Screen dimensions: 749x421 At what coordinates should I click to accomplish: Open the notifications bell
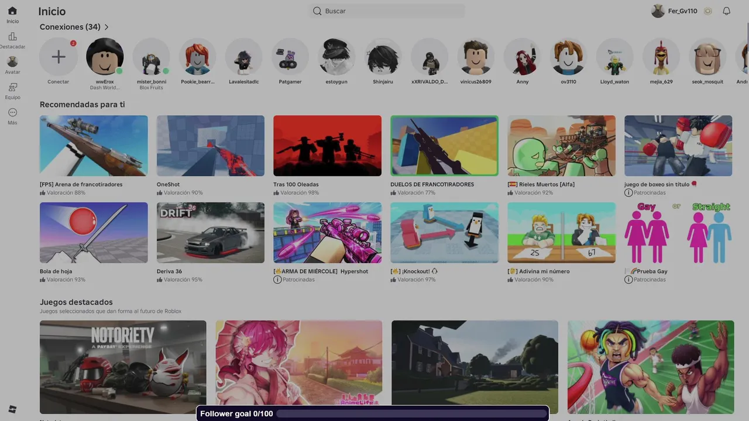(726, 11)
